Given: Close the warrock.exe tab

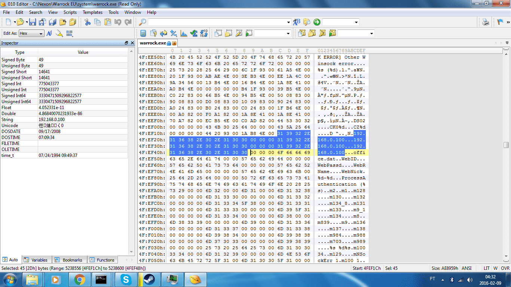Looking at the screenshot, I should point(174,43).
